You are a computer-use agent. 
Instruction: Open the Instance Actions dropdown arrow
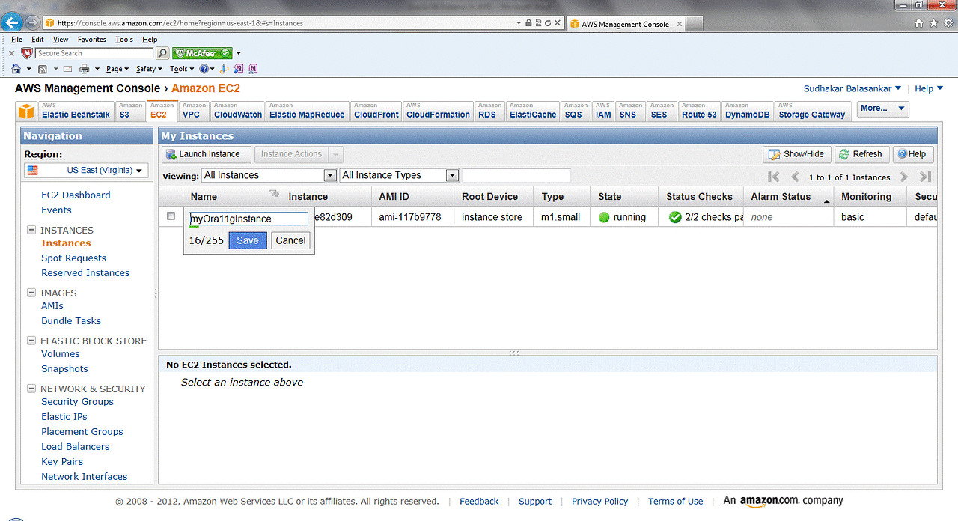335,154
